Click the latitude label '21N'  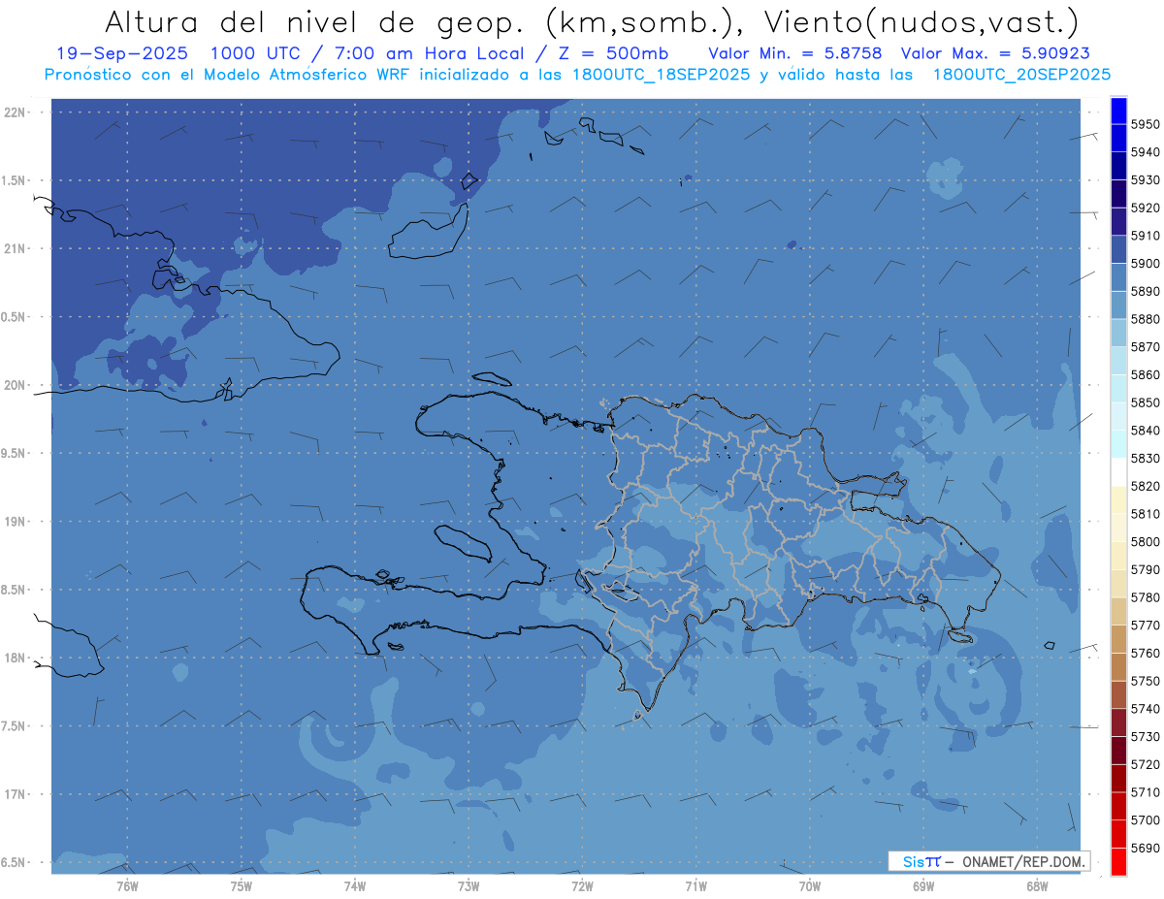coord(16,248)
